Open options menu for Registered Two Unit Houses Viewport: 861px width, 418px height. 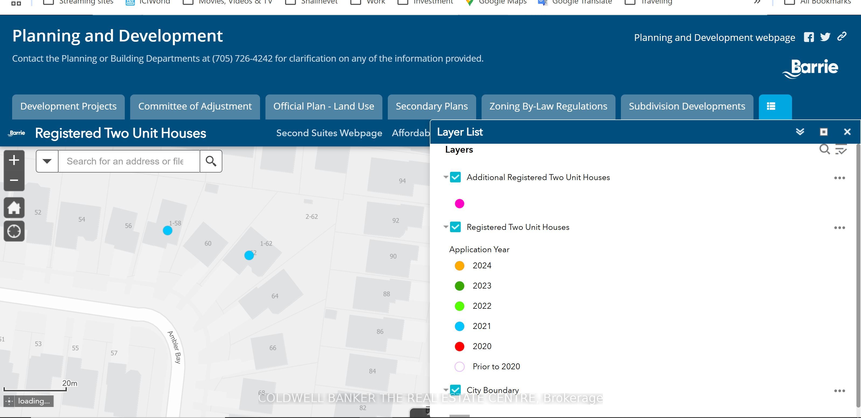839,228
